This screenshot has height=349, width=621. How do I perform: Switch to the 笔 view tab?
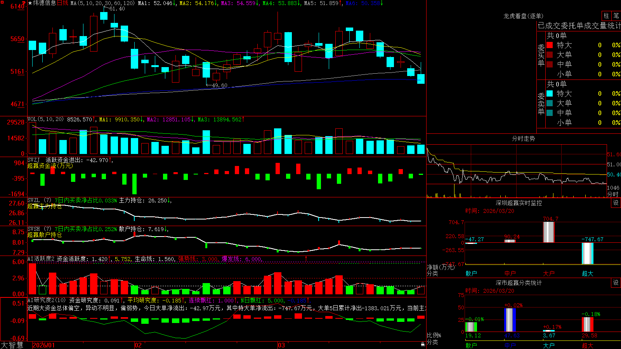[x=616, y=16]
